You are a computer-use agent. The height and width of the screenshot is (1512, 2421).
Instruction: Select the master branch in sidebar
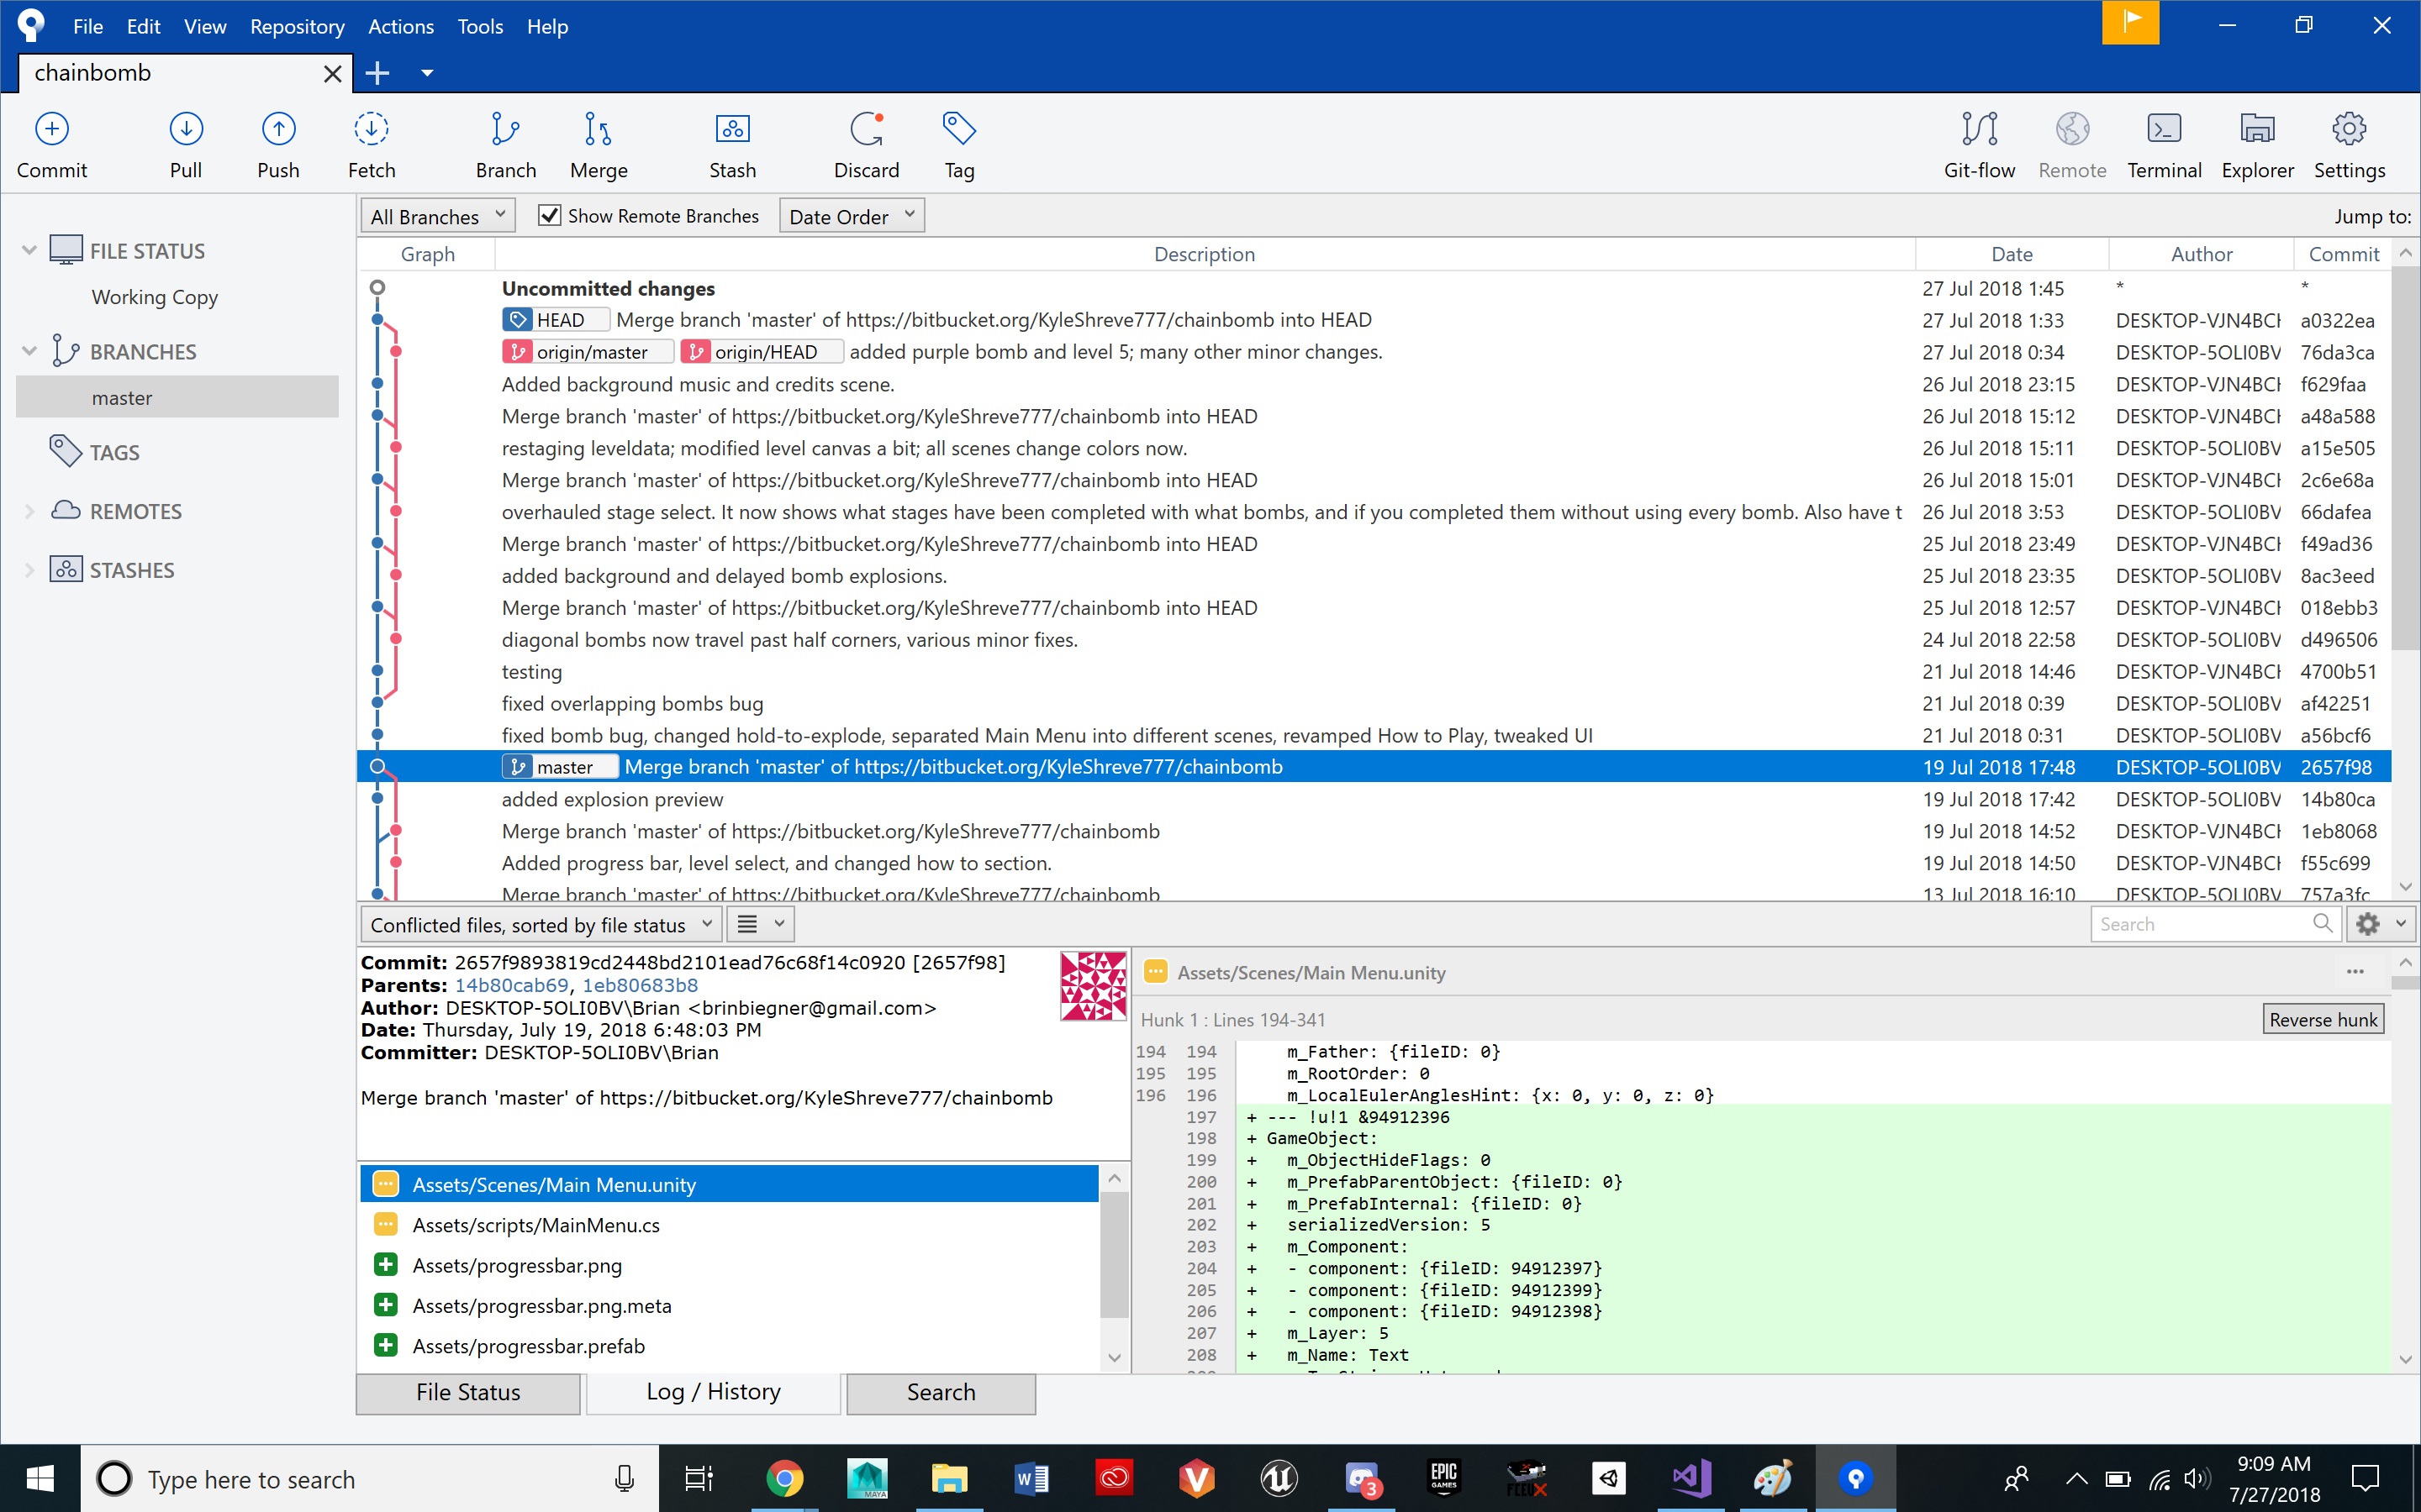177,397
